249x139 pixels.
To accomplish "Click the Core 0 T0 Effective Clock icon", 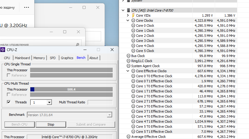I will tap(133, 76).
